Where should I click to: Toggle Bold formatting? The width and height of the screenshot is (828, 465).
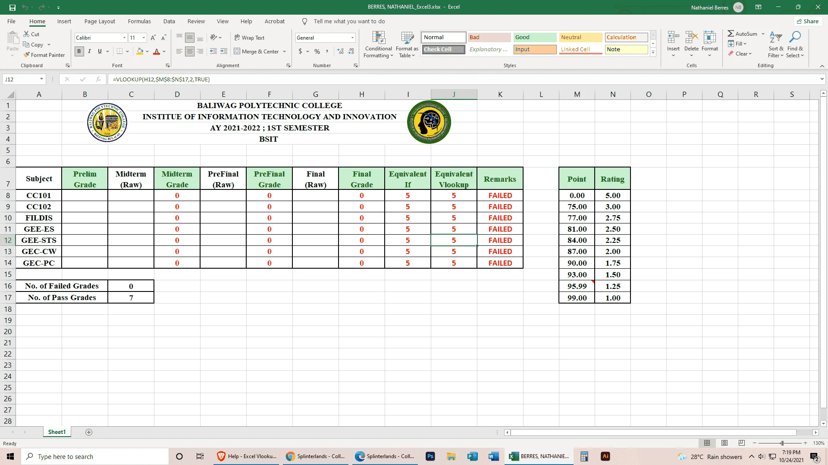(x=79, y=51)
